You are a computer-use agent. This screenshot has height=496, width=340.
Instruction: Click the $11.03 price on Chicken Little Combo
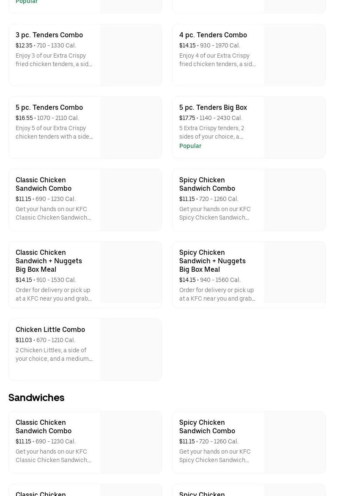pyautogui.click(x=24, y=340)
